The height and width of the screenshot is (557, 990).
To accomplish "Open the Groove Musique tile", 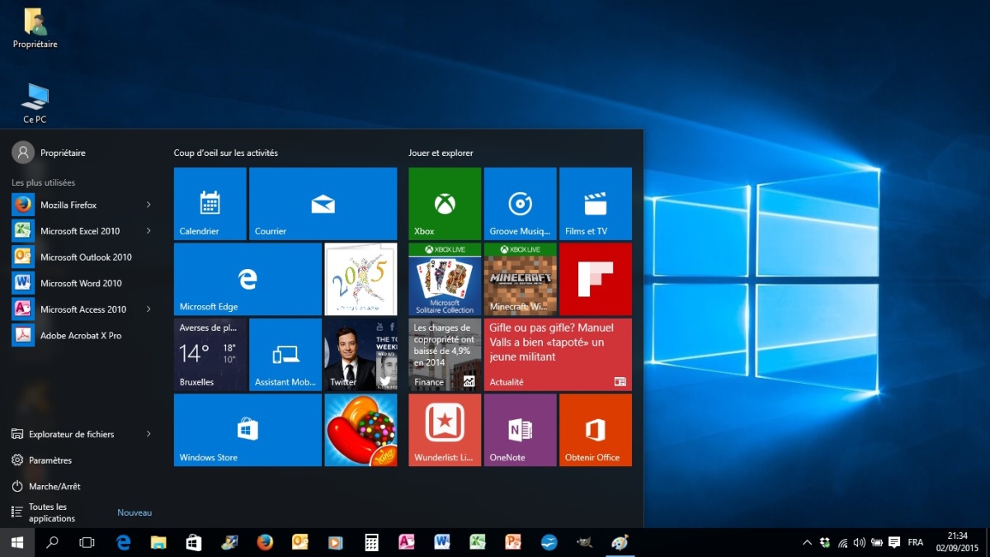I will click(520, 204).
